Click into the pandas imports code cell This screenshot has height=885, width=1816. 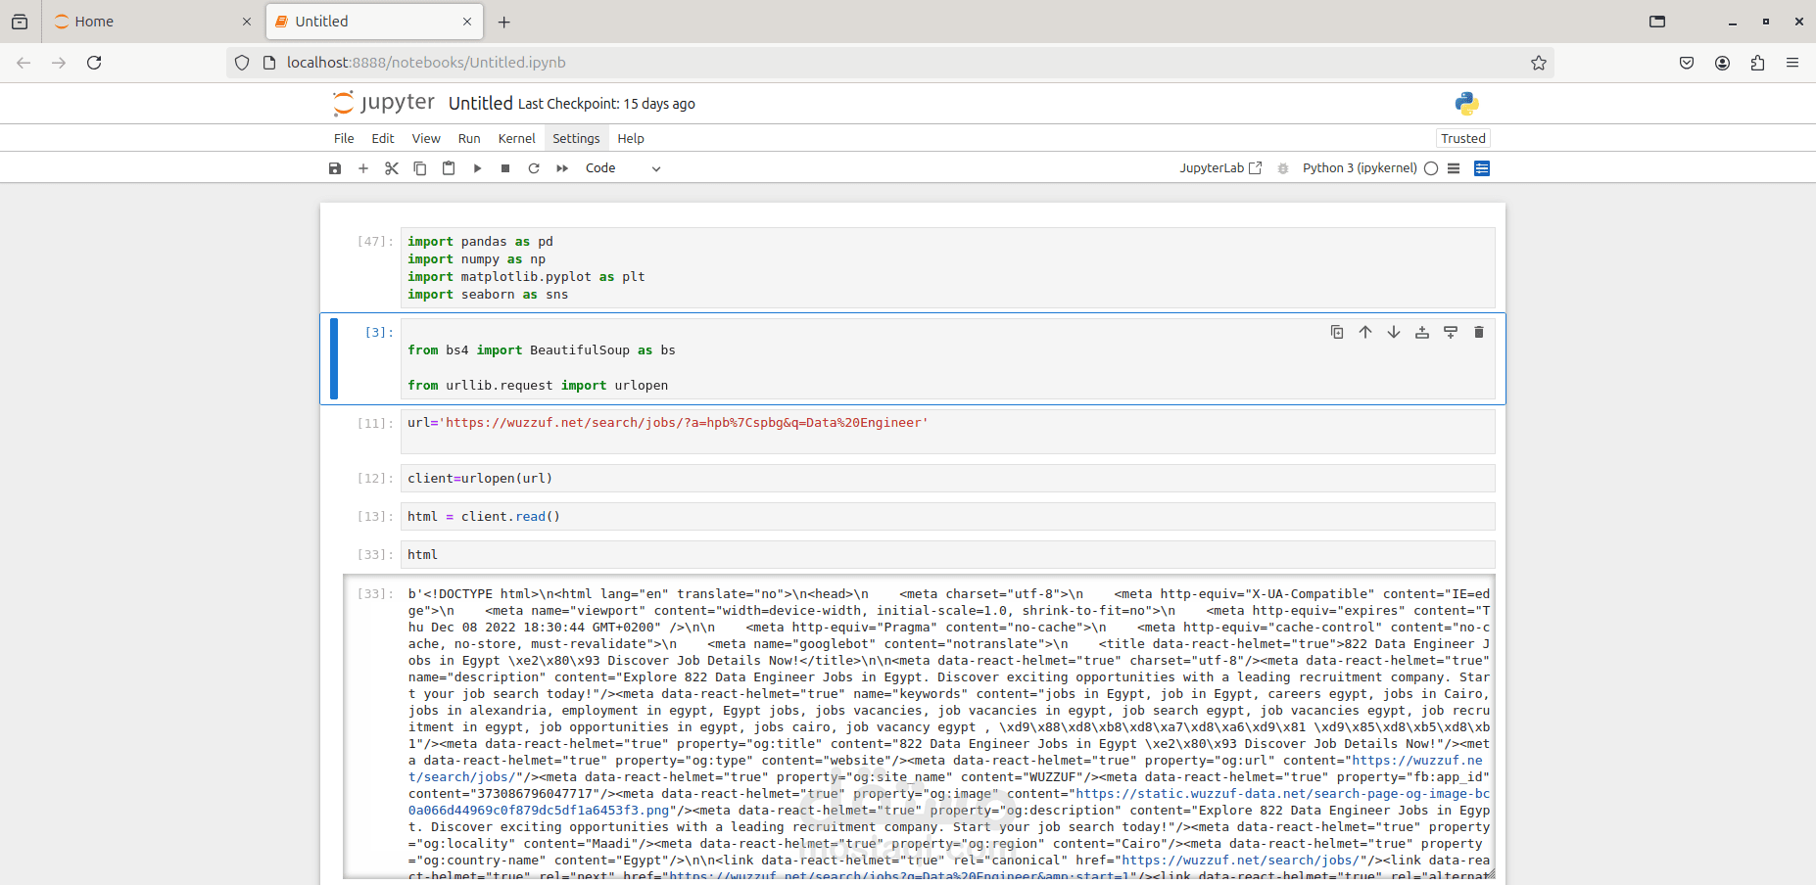[947, 267]
